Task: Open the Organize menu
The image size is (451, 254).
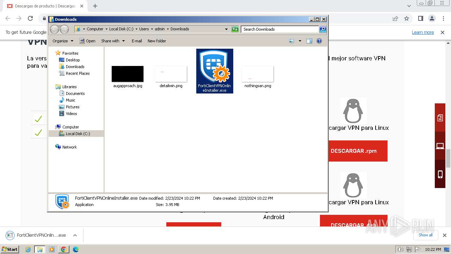Action: 63,41
